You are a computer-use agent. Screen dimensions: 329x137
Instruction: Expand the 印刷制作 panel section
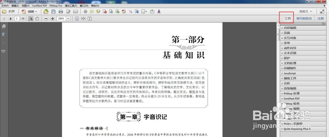303,68
